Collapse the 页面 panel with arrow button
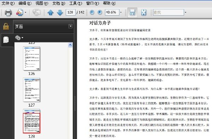Screen dimensions: 212x139 pos(70,26)
